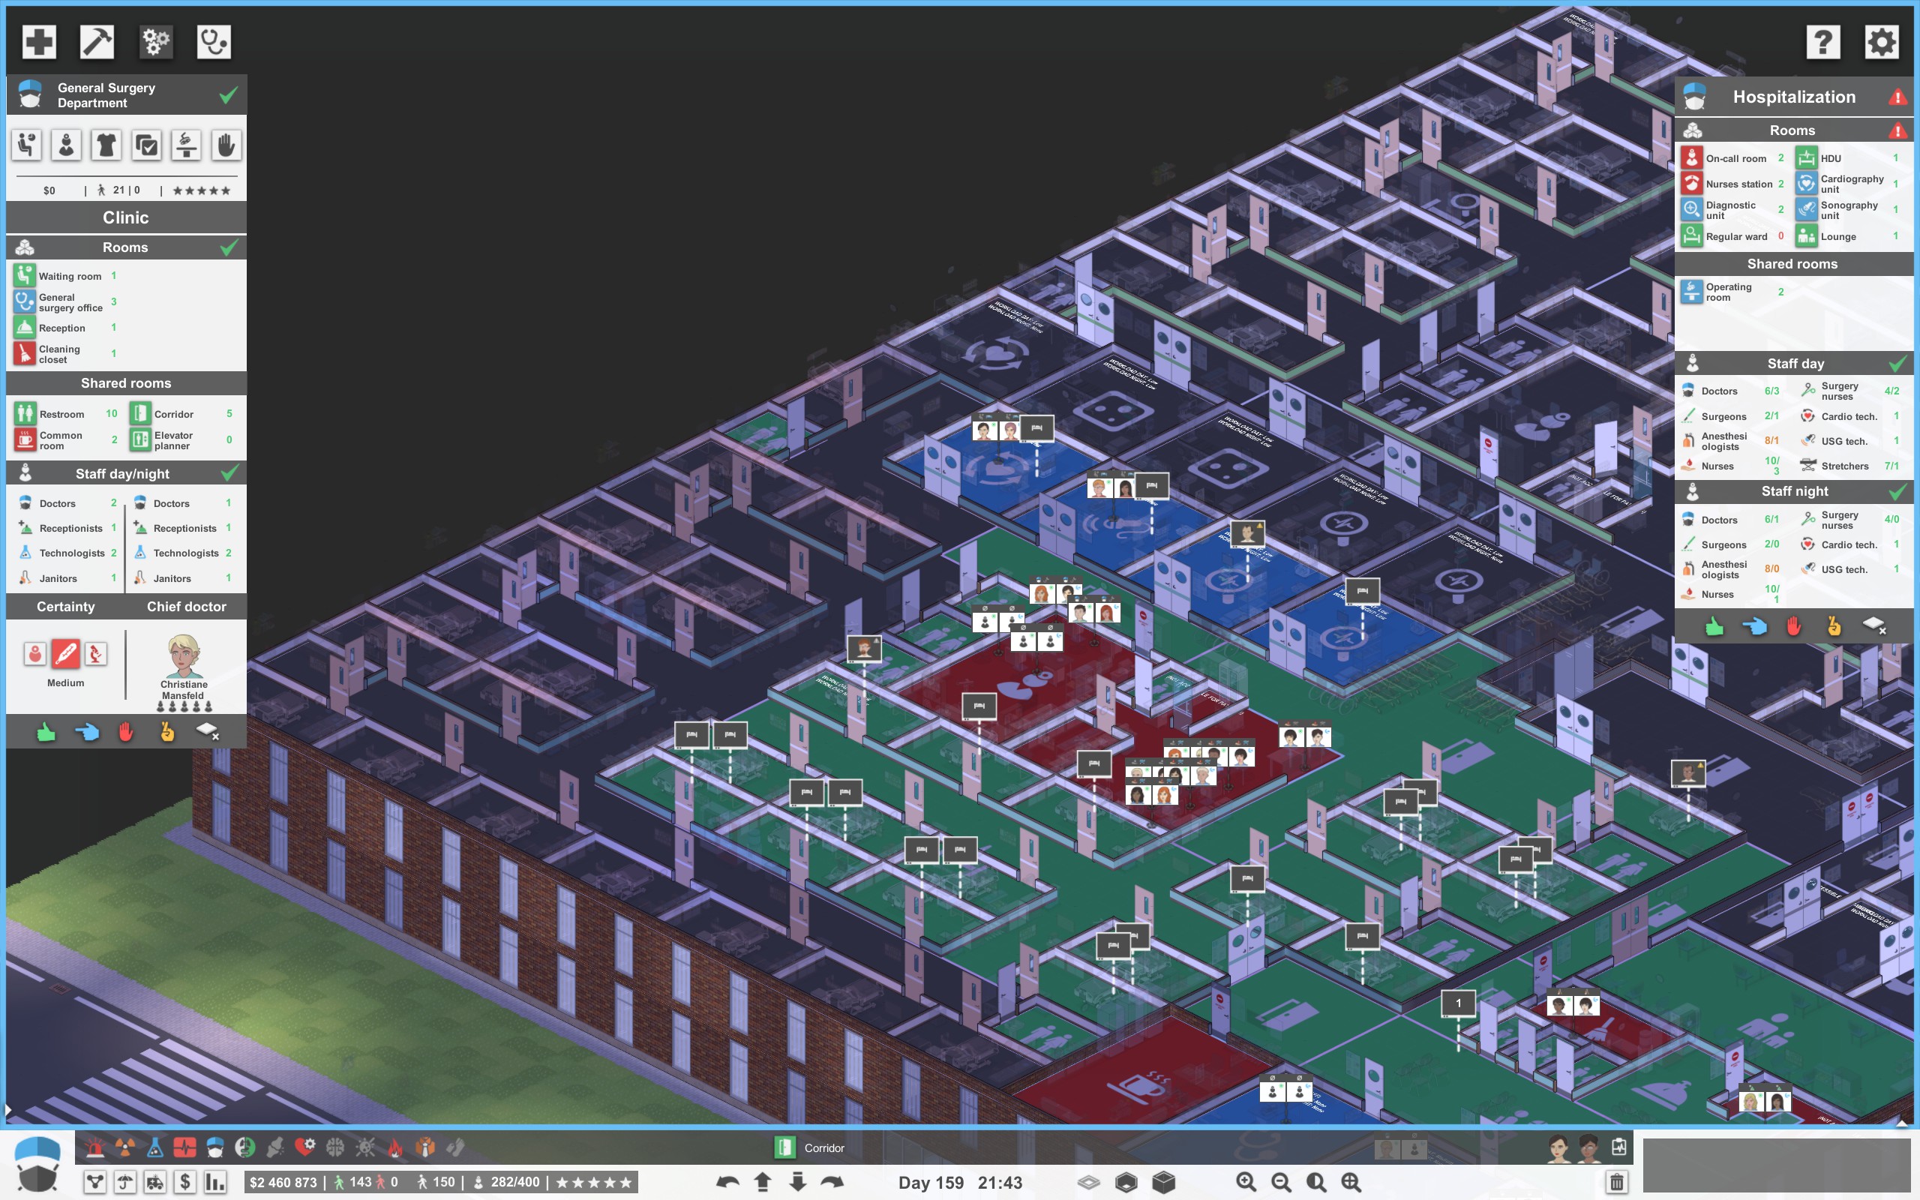Click the patient chart clipboard icon

(x=1618, y=1147)
